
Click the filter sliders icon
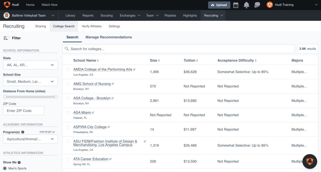tap(6, 38)
